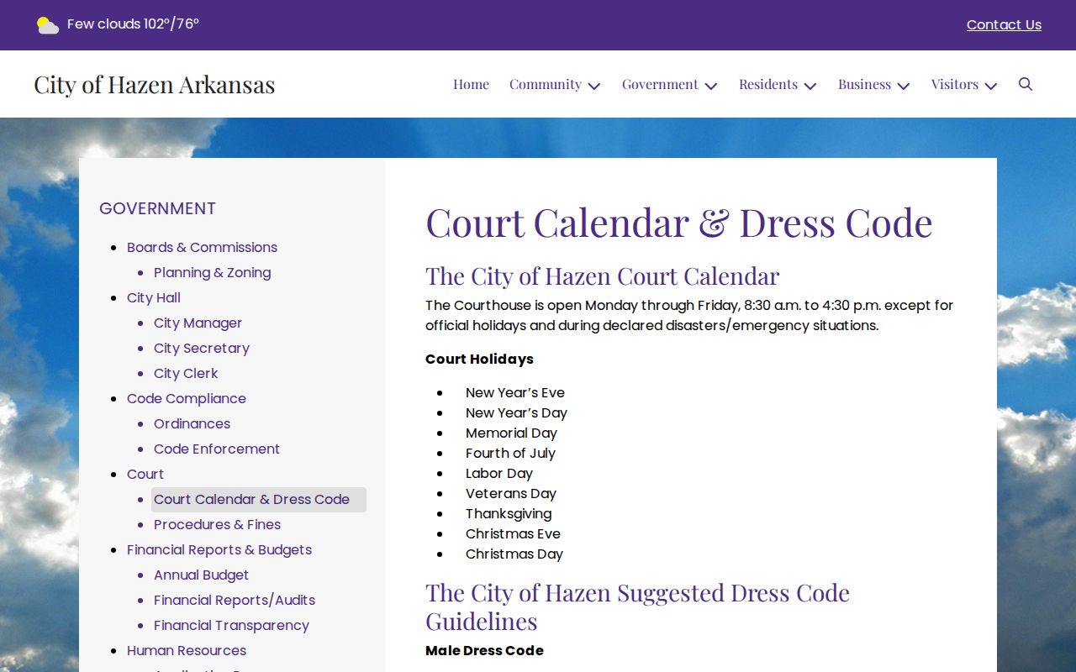
Task: Click the Veterans Day list entry
Action: (x=511, y=493)
